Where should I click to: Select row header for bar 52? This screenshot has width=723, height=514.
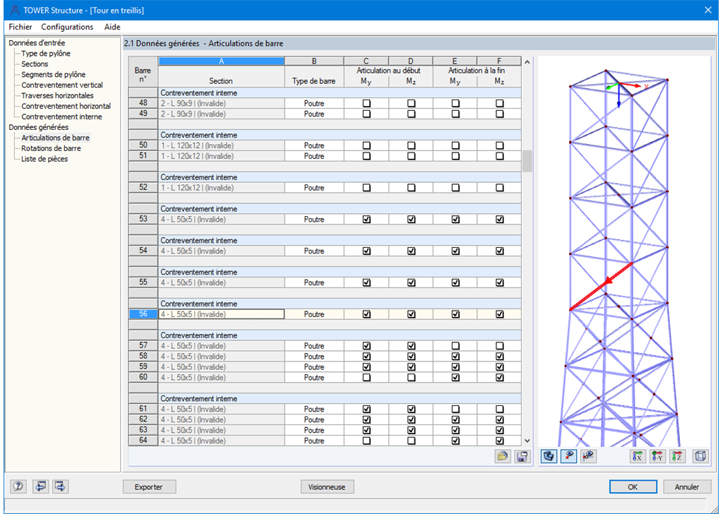[x=143, y=188]
